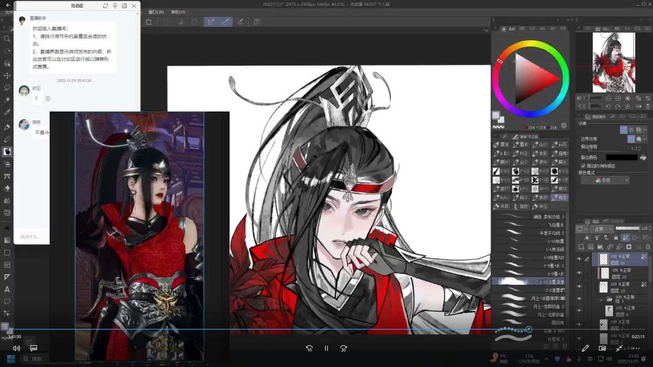
Task: Select the 1-10 brush preset row
Action: point(529,241)
